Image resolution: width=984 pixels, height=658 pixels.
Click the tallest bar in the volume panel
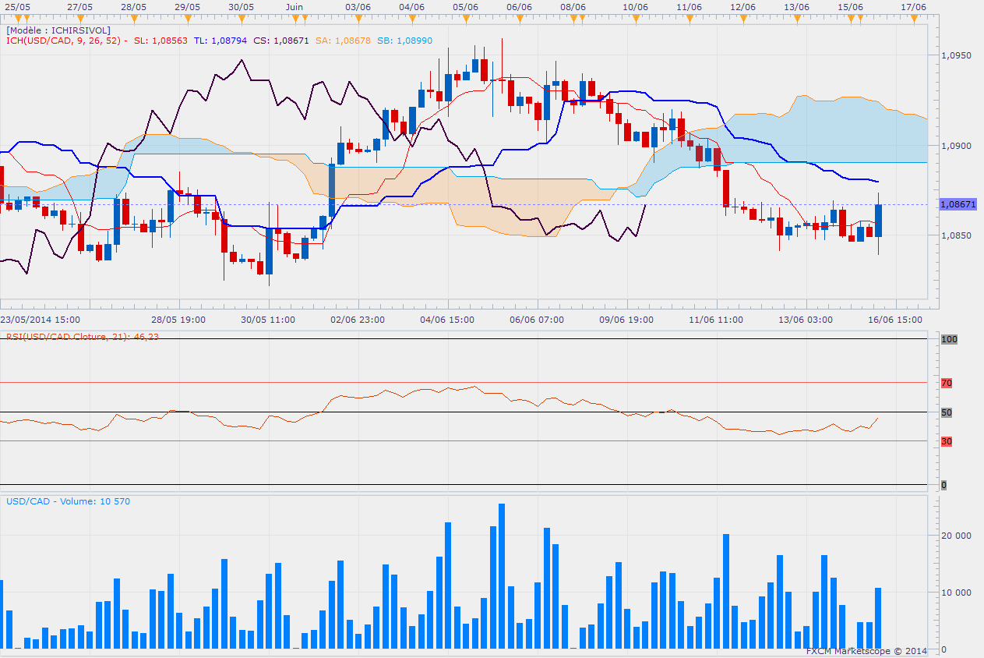click(502, 576)
